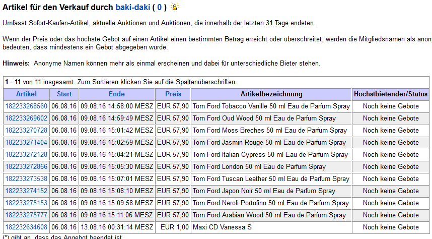
Task: Click the end time 09.08.16 14:58:00 MESZ
Action: (117, 106)
